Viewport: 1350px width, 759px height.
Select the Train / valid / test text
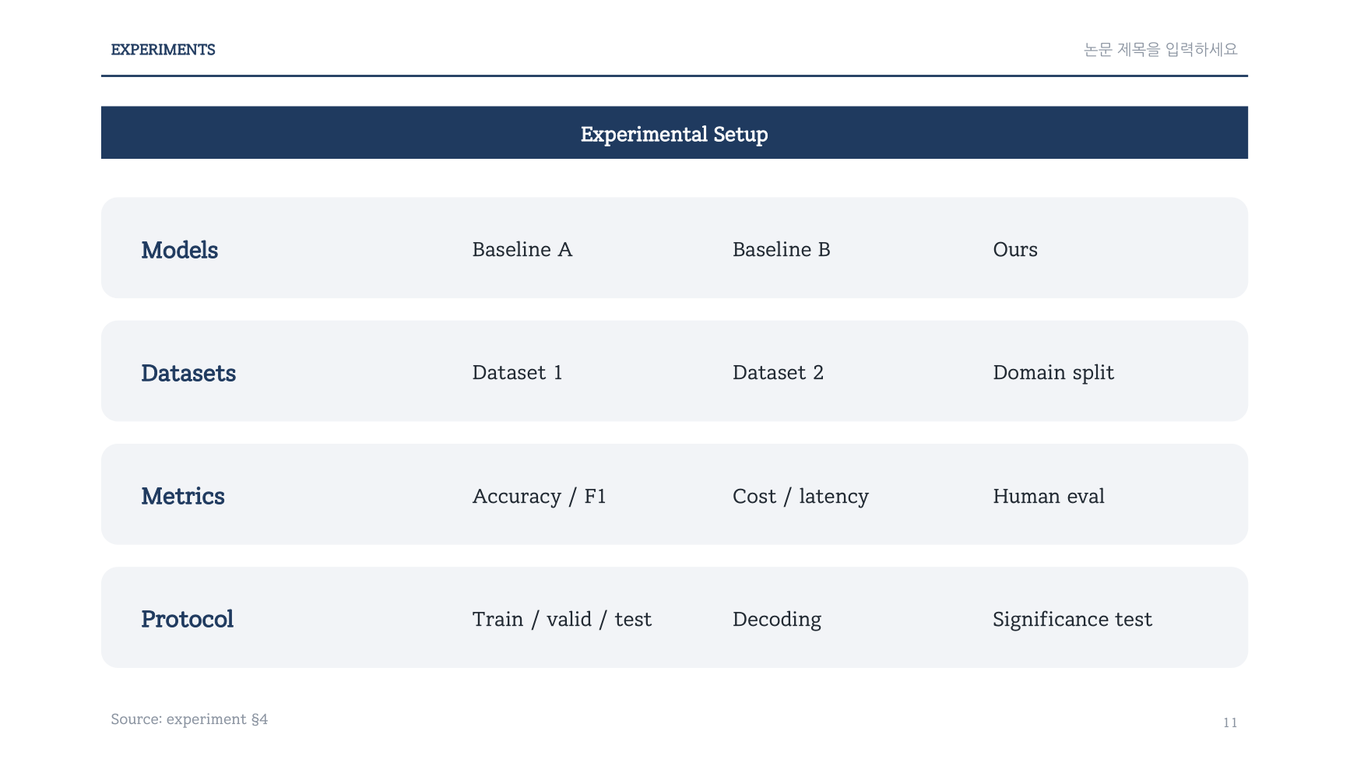561,620
